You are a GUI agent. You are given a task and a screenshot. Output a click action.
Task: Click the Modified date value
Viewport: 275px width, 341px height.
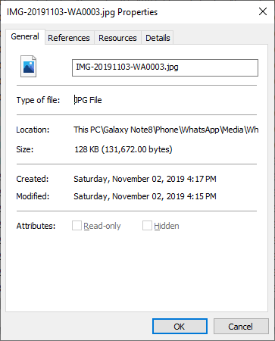(145, 196)
